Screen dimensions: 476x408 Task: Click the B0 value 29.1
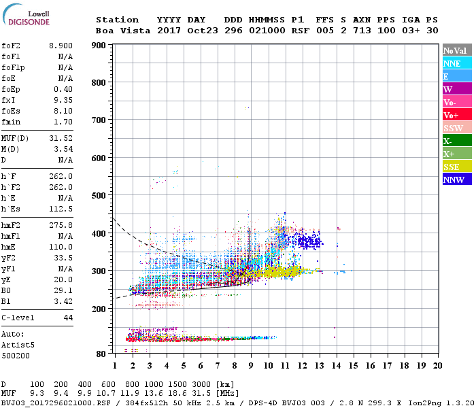coord(63,291)
